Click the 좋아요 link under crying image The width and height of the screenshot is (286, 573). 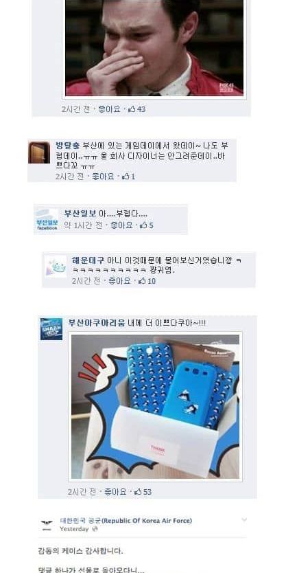click(x=110, y=109)
